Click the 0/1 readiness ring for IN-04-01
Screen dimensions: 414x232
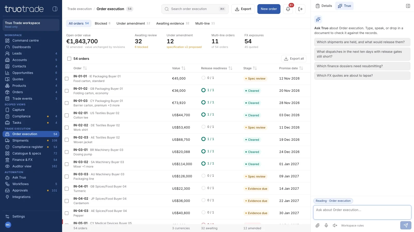(203, 188)
